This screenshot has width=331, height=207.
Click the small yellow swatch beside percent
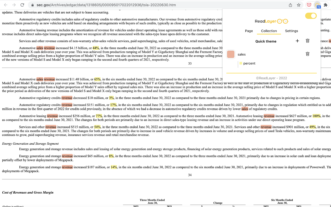(241, 63)
